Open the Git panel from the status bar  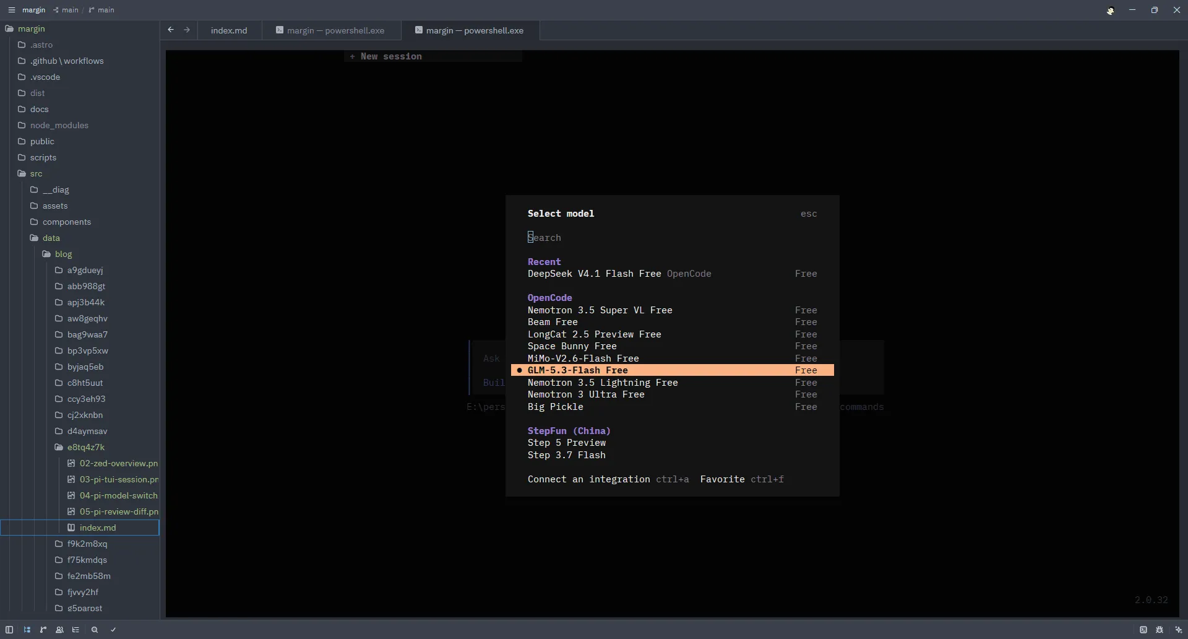pyautogui.click(x=43, y=630)
